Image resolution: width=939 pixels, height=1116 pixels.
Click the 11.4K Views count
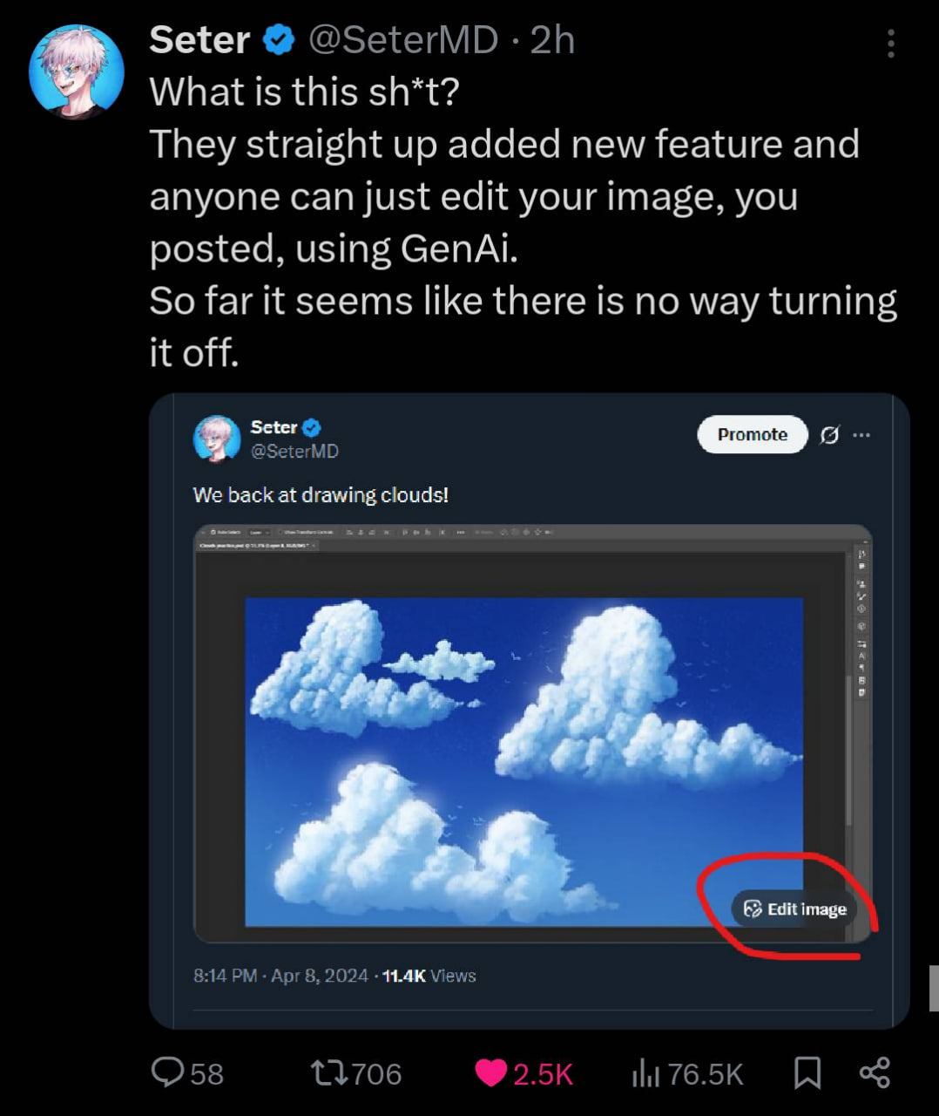429,976
